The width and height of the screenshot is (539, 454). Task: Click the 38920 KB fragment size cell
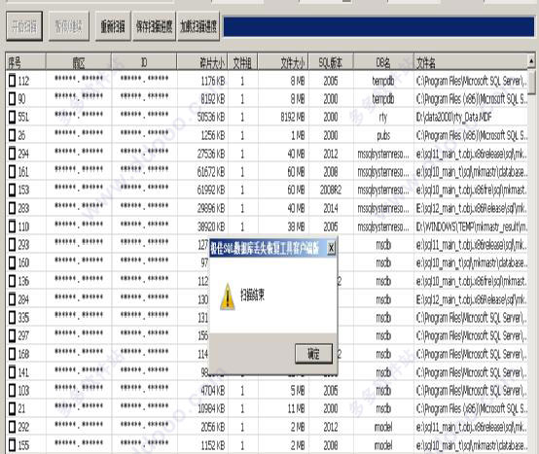click(202, 227)
